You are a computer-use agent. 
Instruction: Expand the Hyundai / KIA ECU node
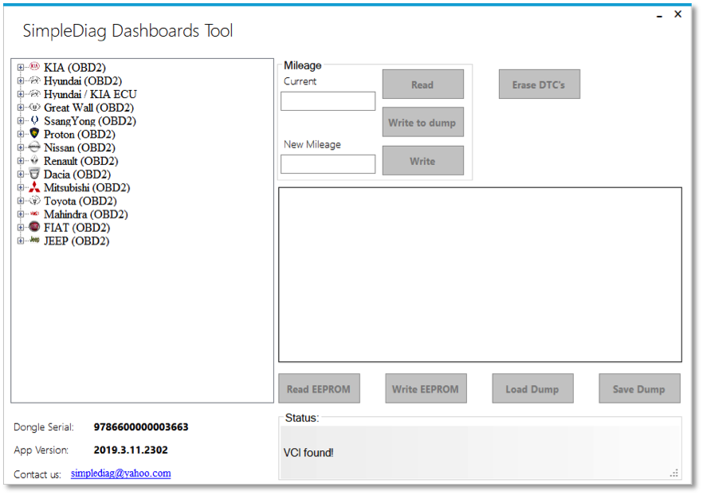point(21,94)
